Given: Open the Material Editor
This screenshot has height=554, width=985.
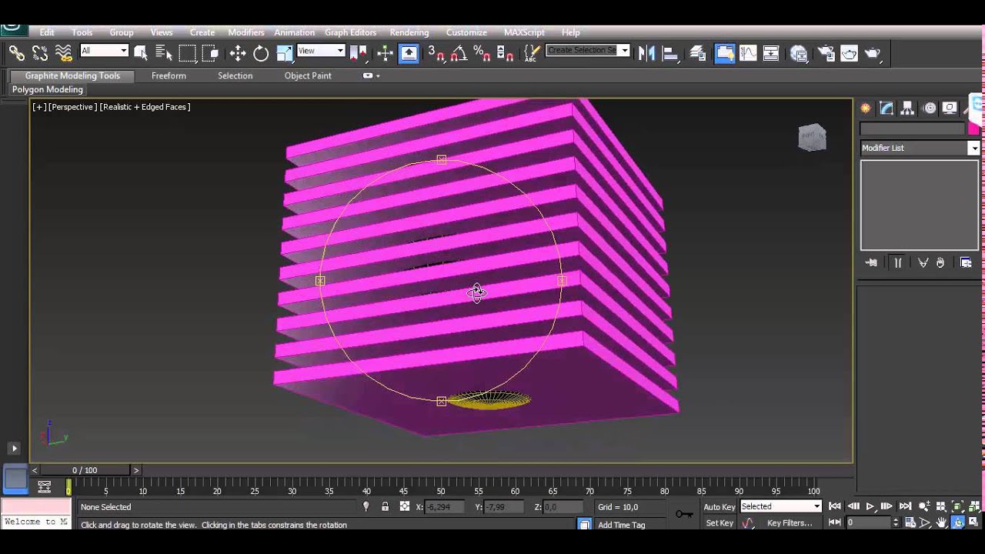Looking at the screenshot, I should (x=799, y=53).
